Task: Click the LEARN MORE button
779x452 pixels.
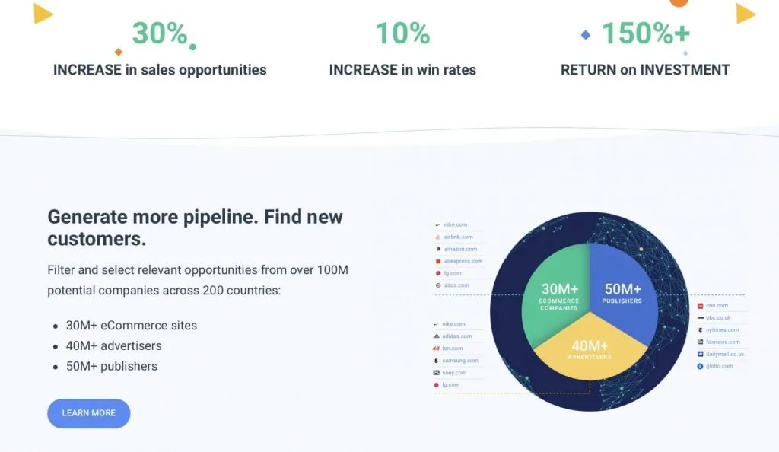Action: click(88, 412)
